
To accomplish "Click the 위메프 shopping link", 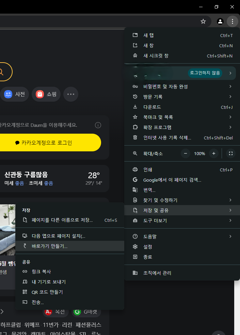I will tap(32, 325).
